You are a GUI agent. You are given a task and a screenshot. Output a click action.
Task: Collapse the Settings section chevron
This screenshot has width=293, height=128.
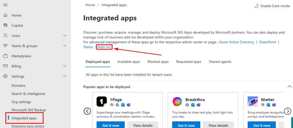(x=65, y=76)
